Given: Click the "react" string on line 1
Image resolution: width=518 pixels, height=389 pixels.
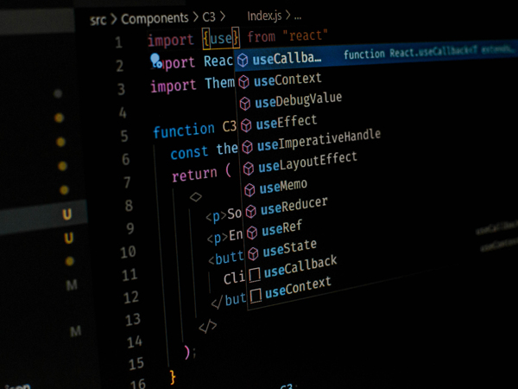Looking at the screenshot, I should tap(306, 35).
